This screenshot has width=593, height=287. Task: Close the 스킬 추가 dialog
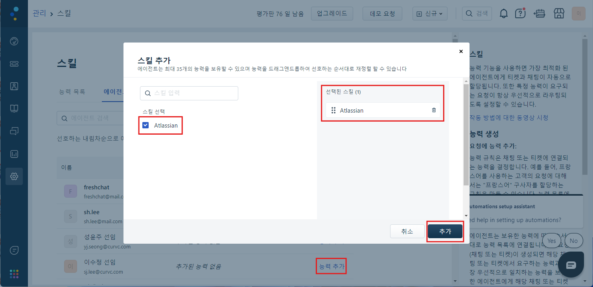pyautogui.click(x=461, y=51)
